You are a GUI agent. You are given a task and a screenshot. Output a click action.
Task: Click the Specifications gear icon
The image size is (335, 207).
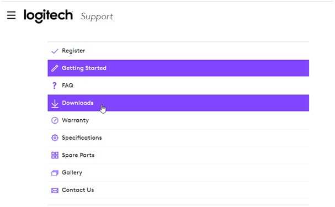point(55,138)
